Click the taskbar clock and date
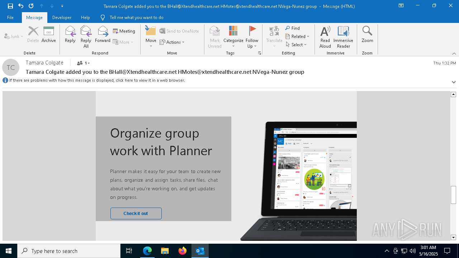This screenshot has height=258, width=459. tap(428, 251)
